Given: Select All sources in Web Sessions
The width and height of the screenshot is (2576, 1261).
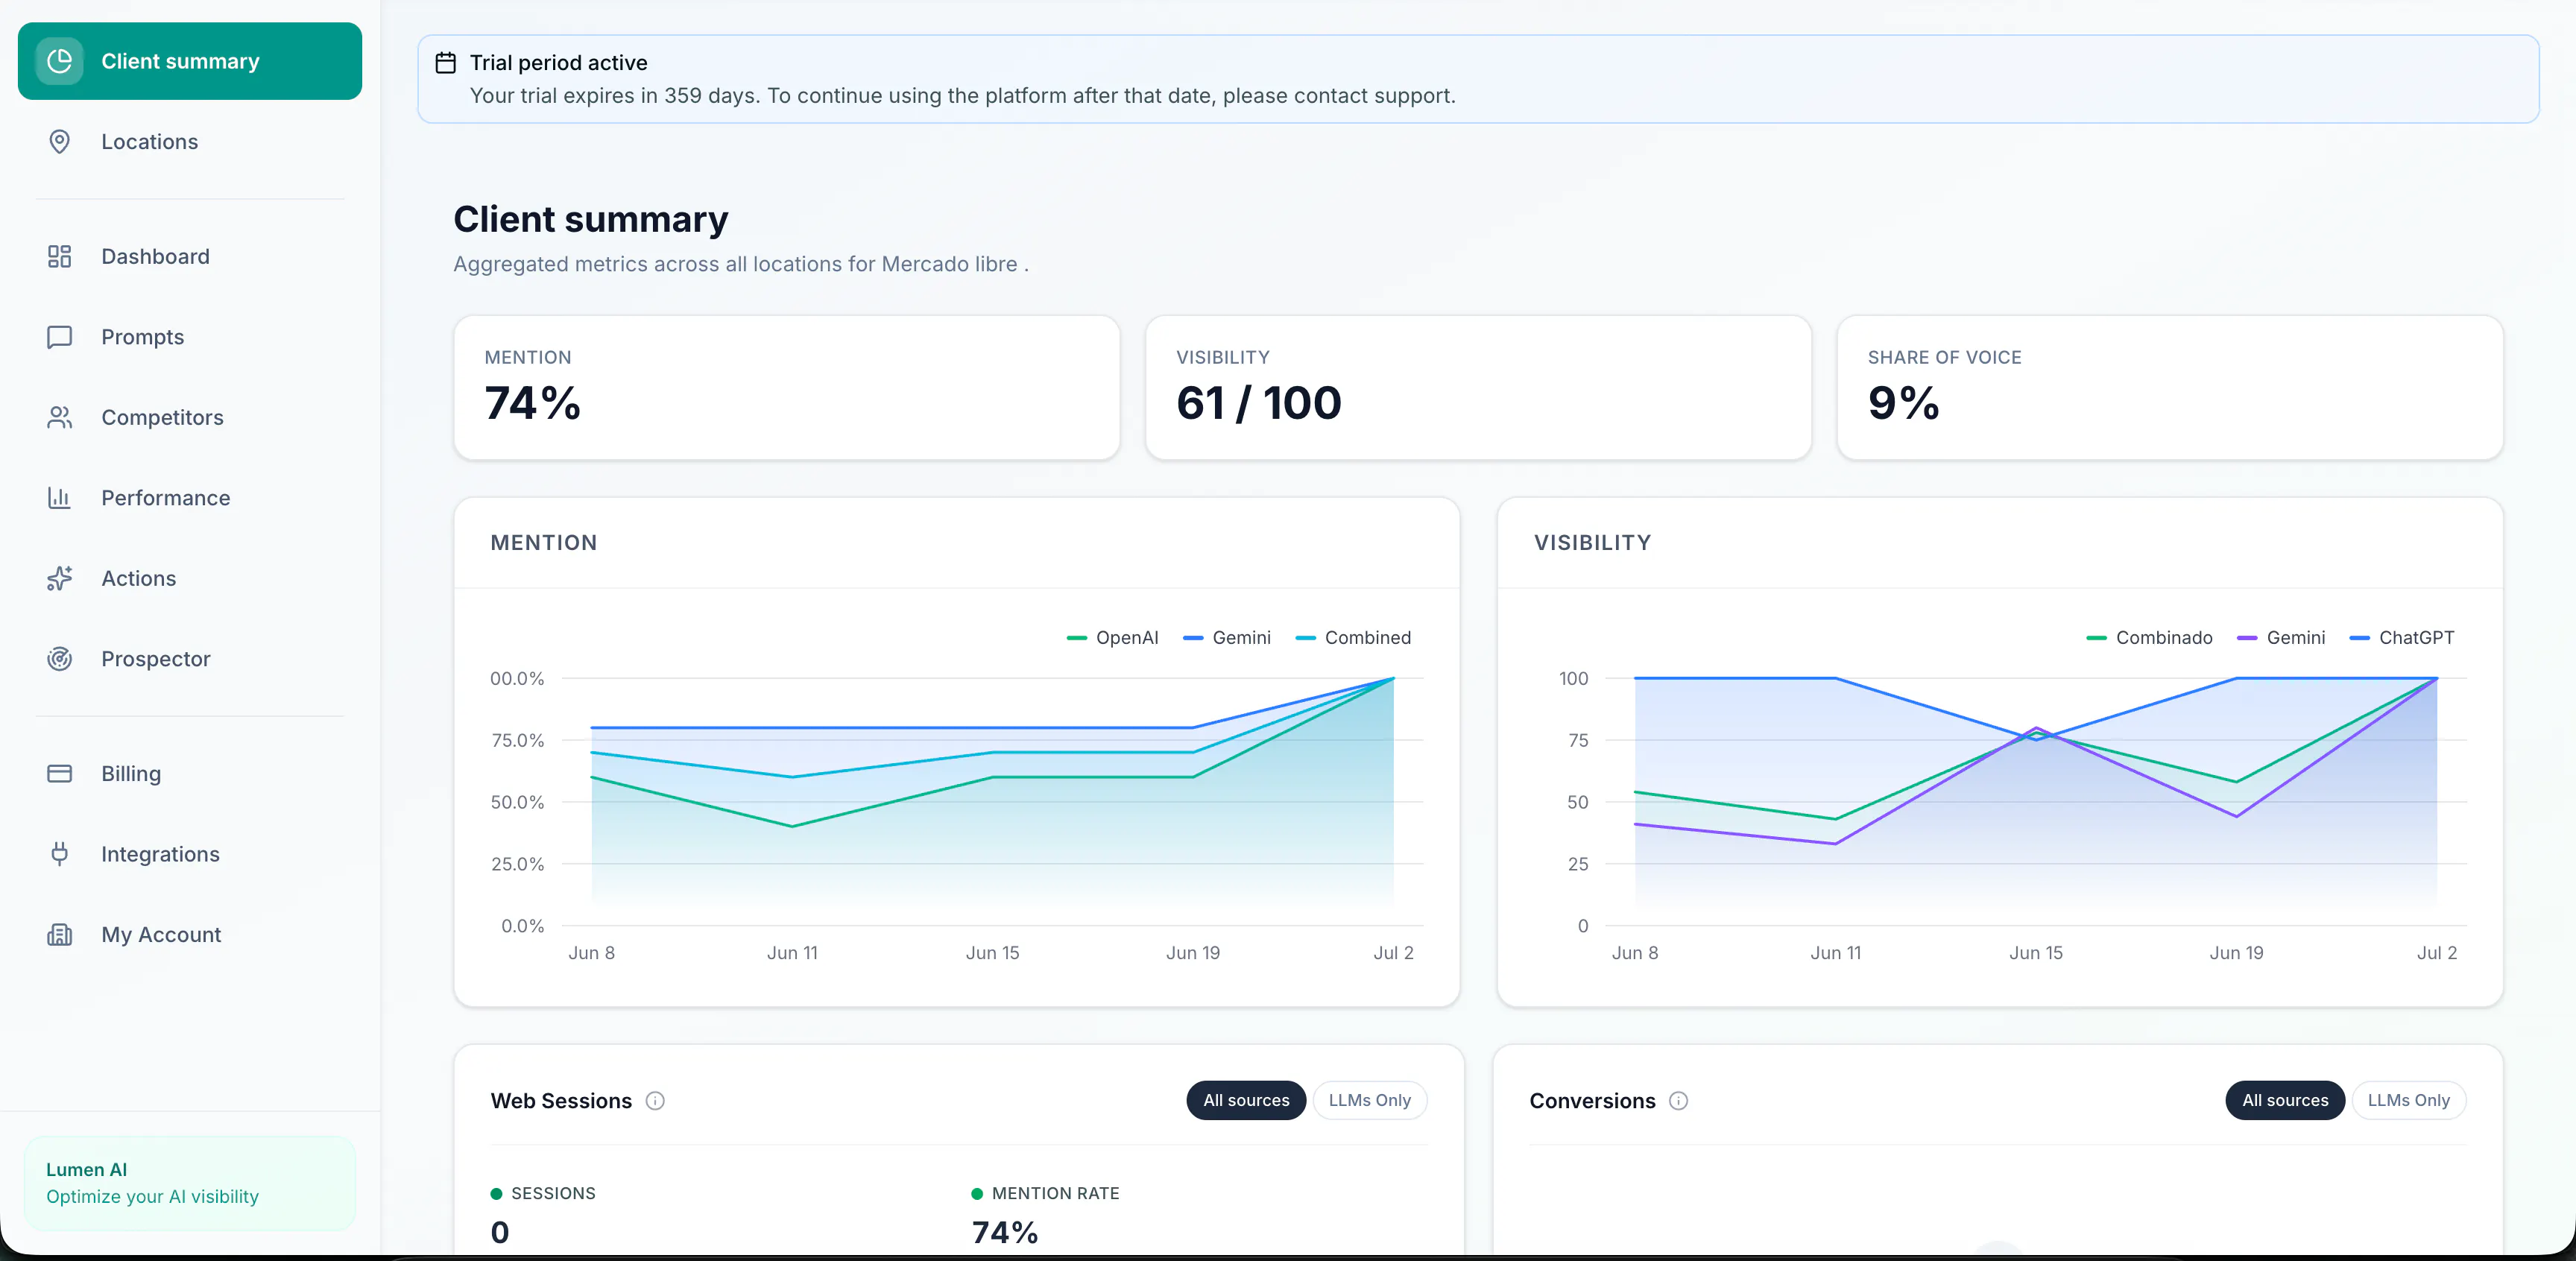Looking at the screenshot, I should click(1246, 1100).
